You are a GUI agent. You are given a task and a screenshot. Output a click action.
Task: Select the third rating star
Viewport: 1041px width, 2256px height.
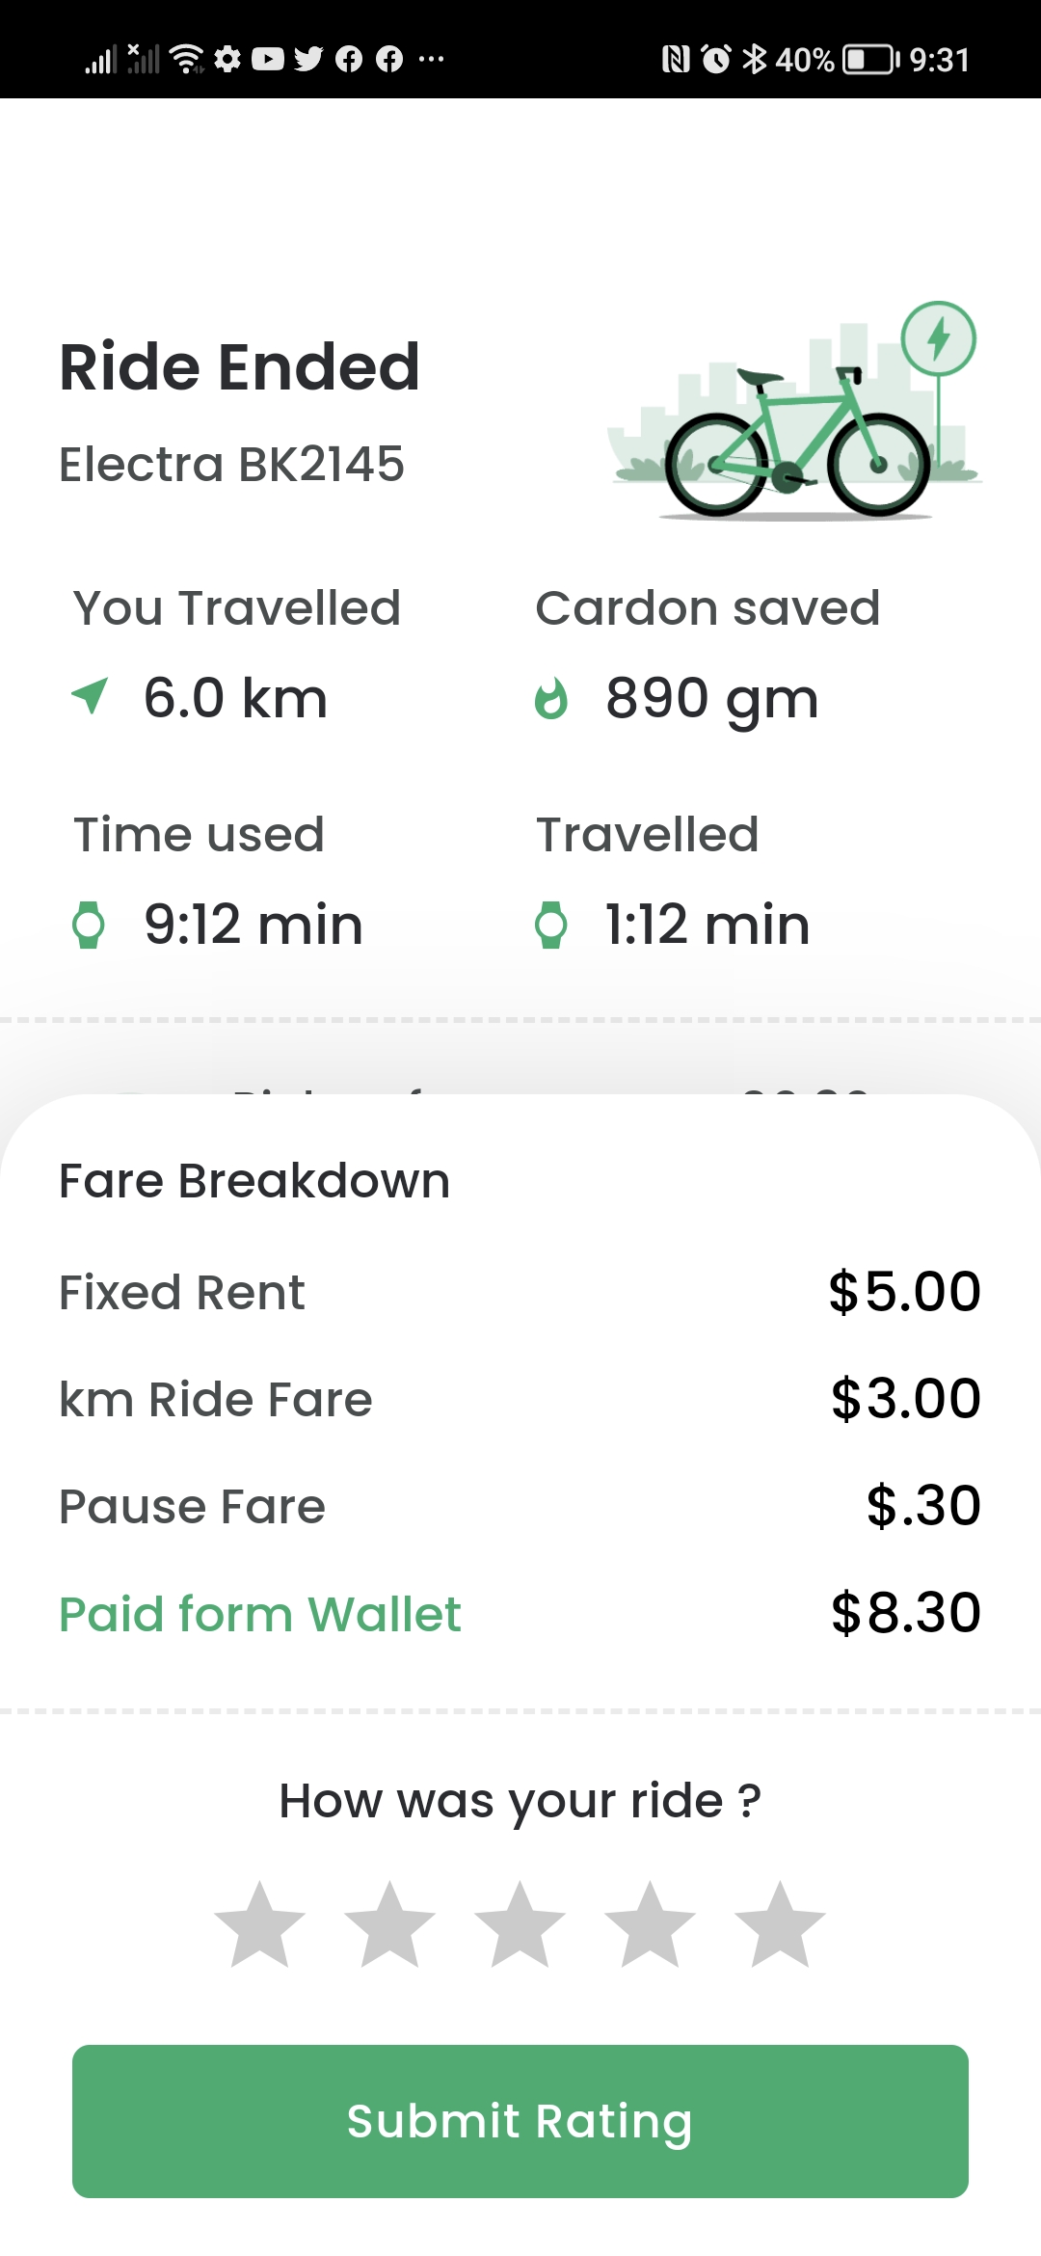coord(520,1924)
